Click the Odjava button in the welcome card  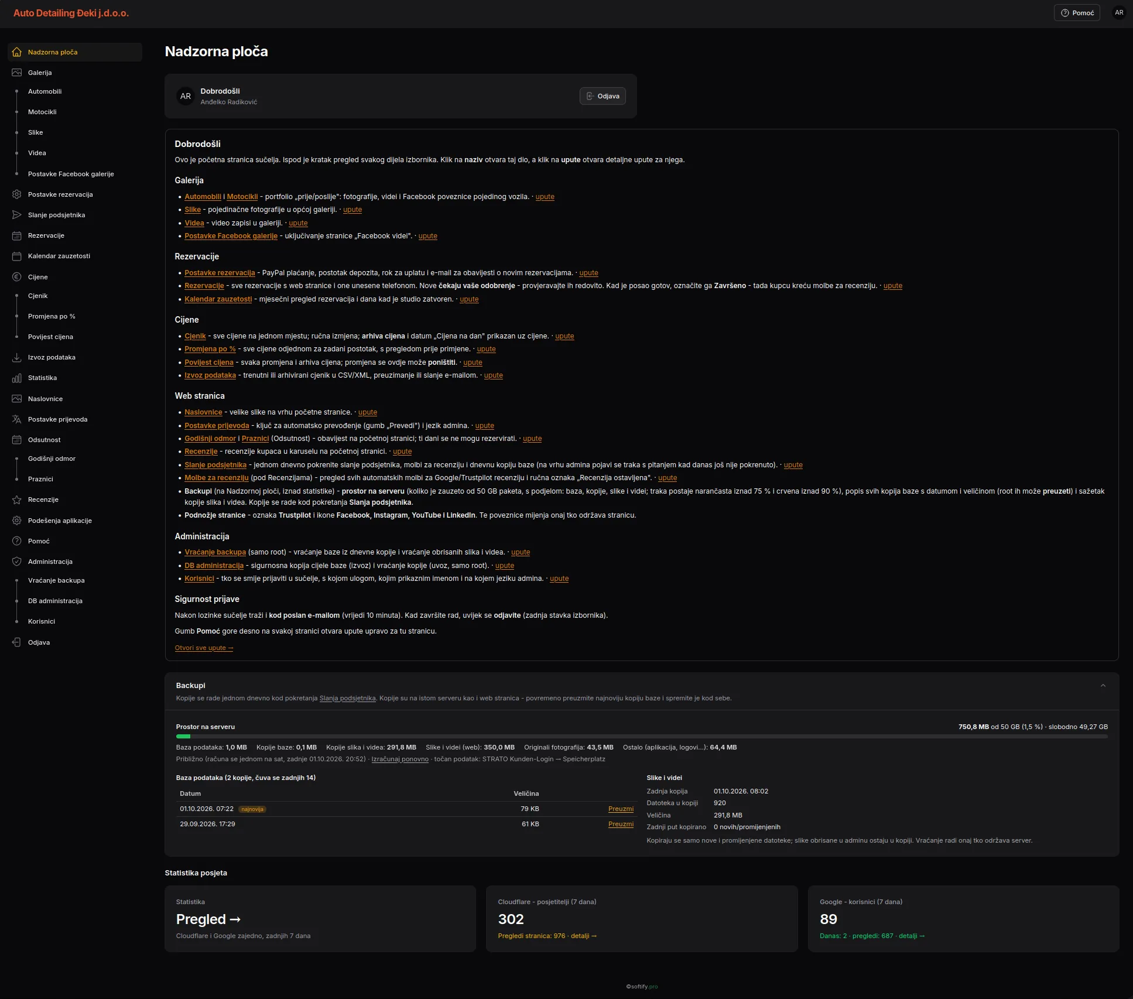point(603,96)
